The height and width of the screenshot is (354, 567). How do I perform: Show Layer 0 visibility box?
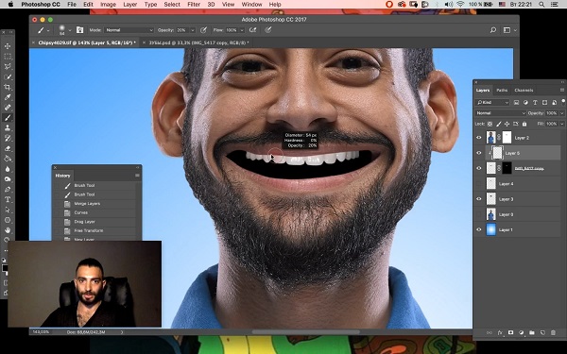(x=479, y=214)
